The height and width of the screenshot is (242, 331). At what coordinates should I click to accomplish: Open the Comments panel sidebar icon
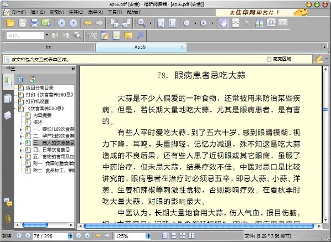click(x=8, y=202)
